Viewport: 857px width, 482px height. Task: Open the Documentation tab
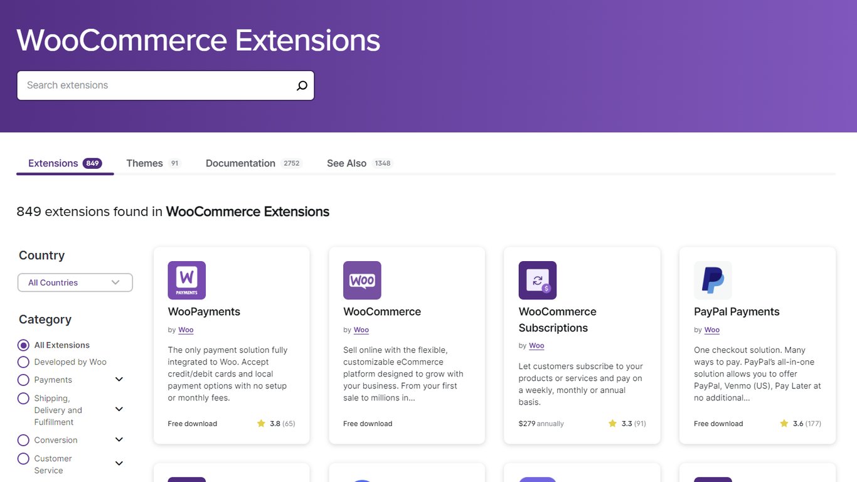click(240, 163)
